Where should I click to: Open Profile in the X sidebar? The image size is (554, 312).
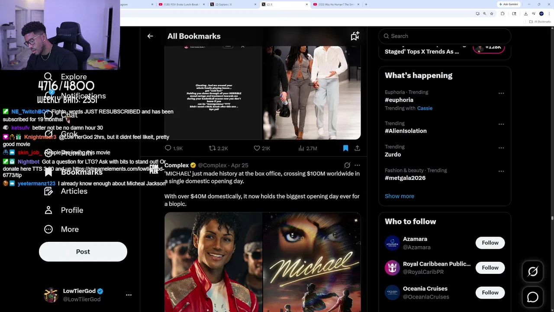(x=64, y=210)
